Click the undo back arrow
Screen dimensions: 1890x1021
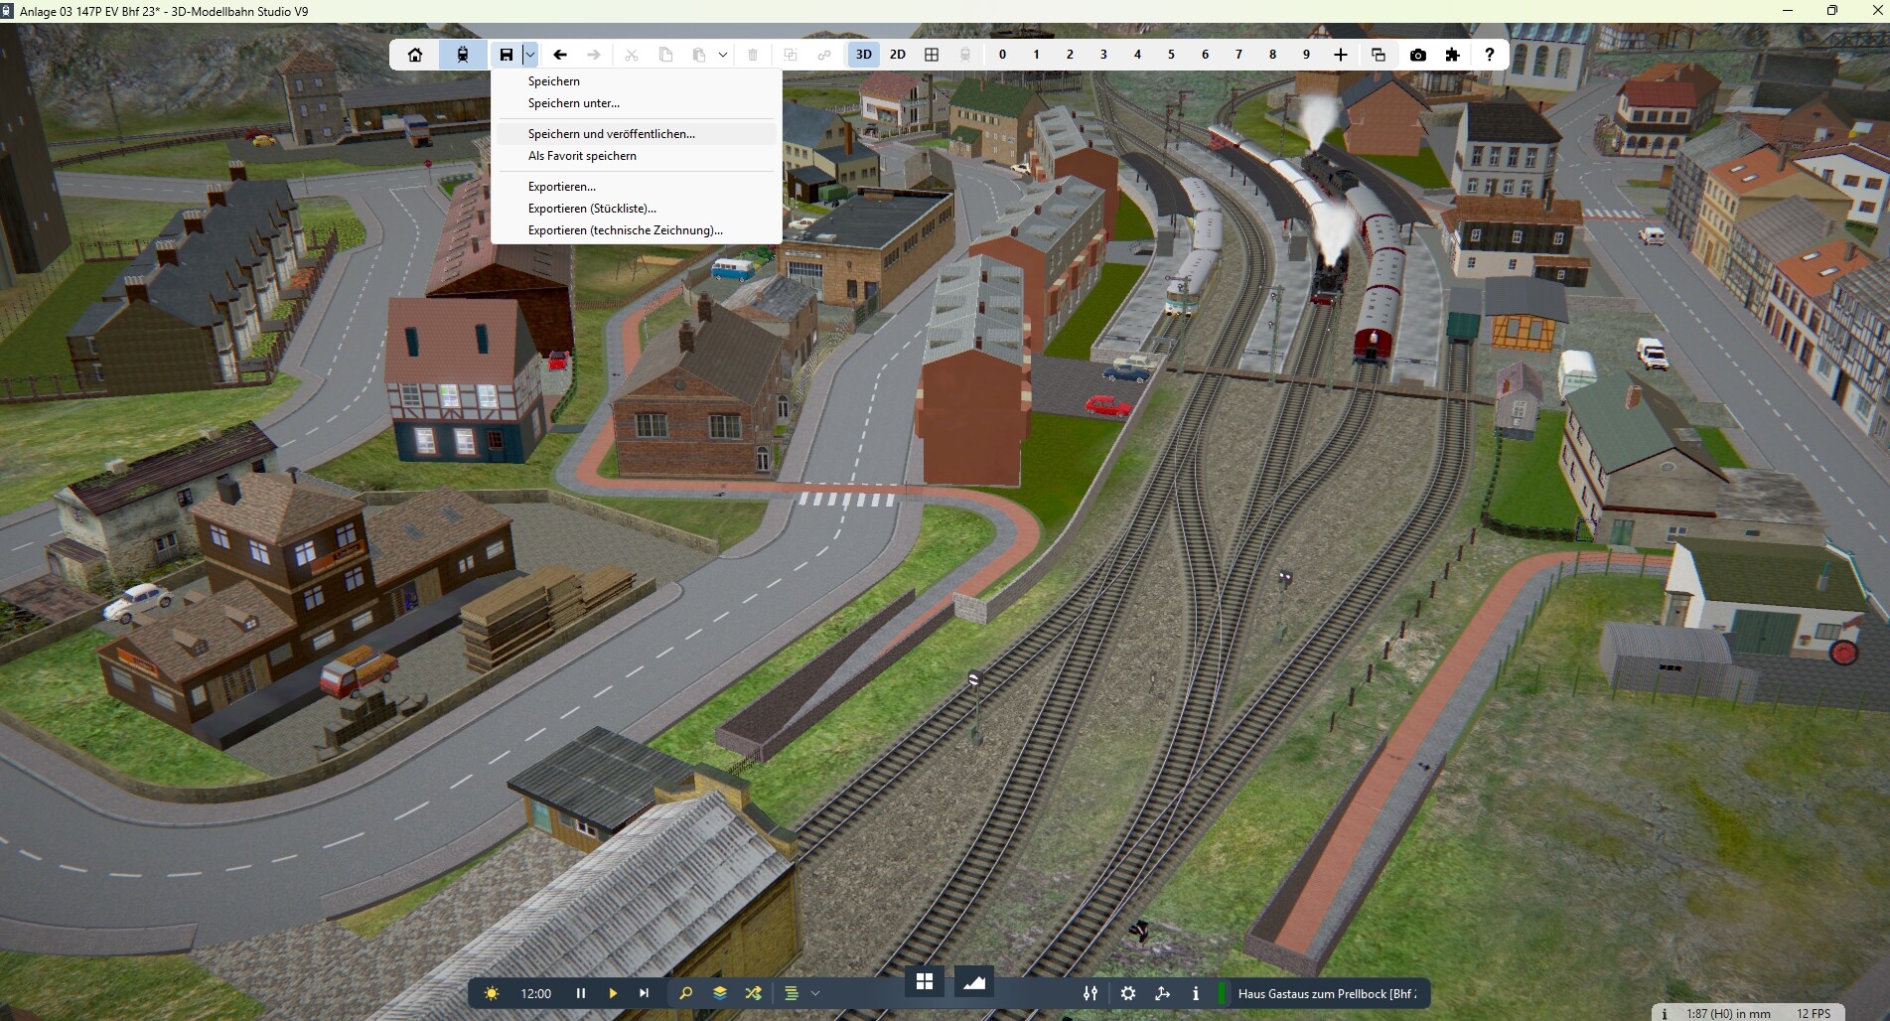point(560,55)
